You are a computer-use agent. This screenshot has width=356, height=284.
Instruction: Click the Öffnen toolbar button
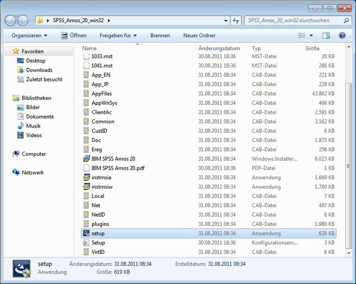click(74, 36)
